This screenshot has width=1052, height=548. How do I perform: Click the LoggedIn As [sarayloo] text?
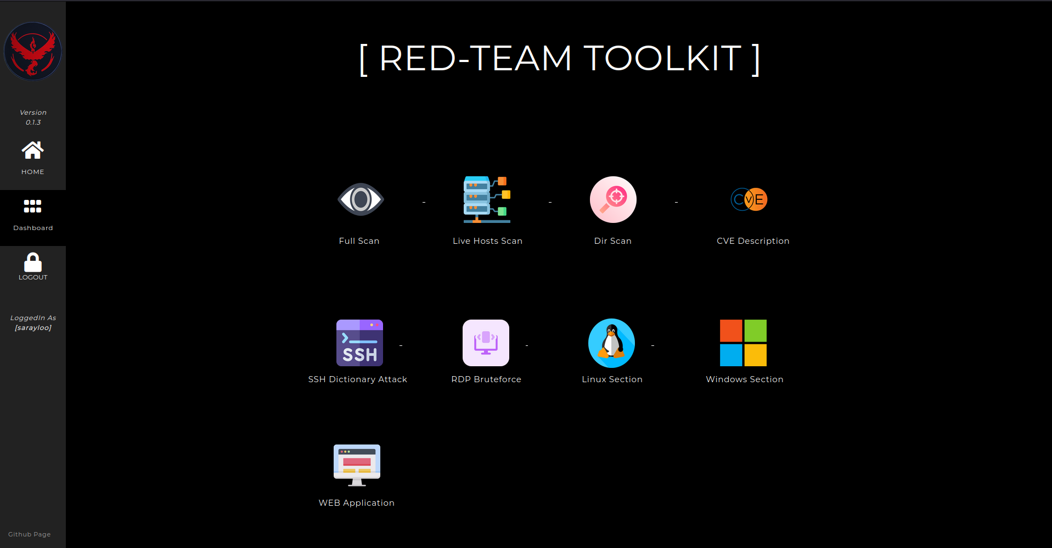[33, 323]
